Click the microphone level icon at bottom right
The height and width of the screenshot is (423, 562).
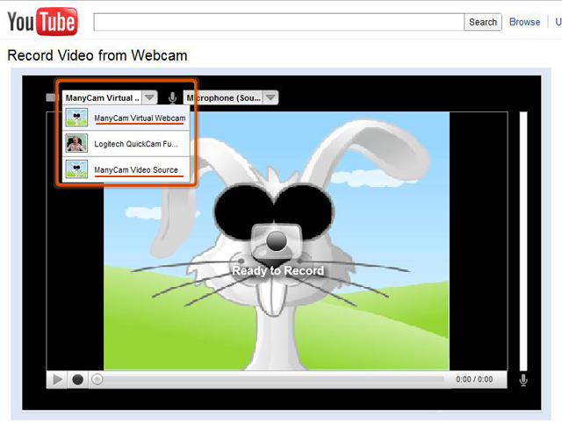523,380
